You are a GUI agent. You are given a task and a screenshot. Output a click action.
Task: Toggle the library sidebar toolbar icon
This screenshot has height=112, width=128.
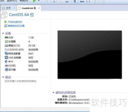[x=76, y=1]
